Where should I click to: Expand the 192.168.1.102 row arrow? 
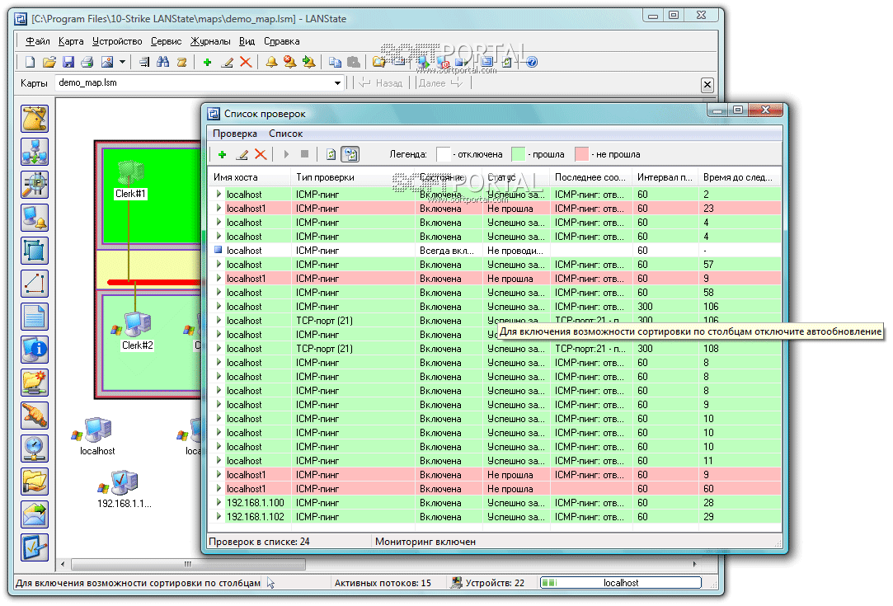click(219, 517)
